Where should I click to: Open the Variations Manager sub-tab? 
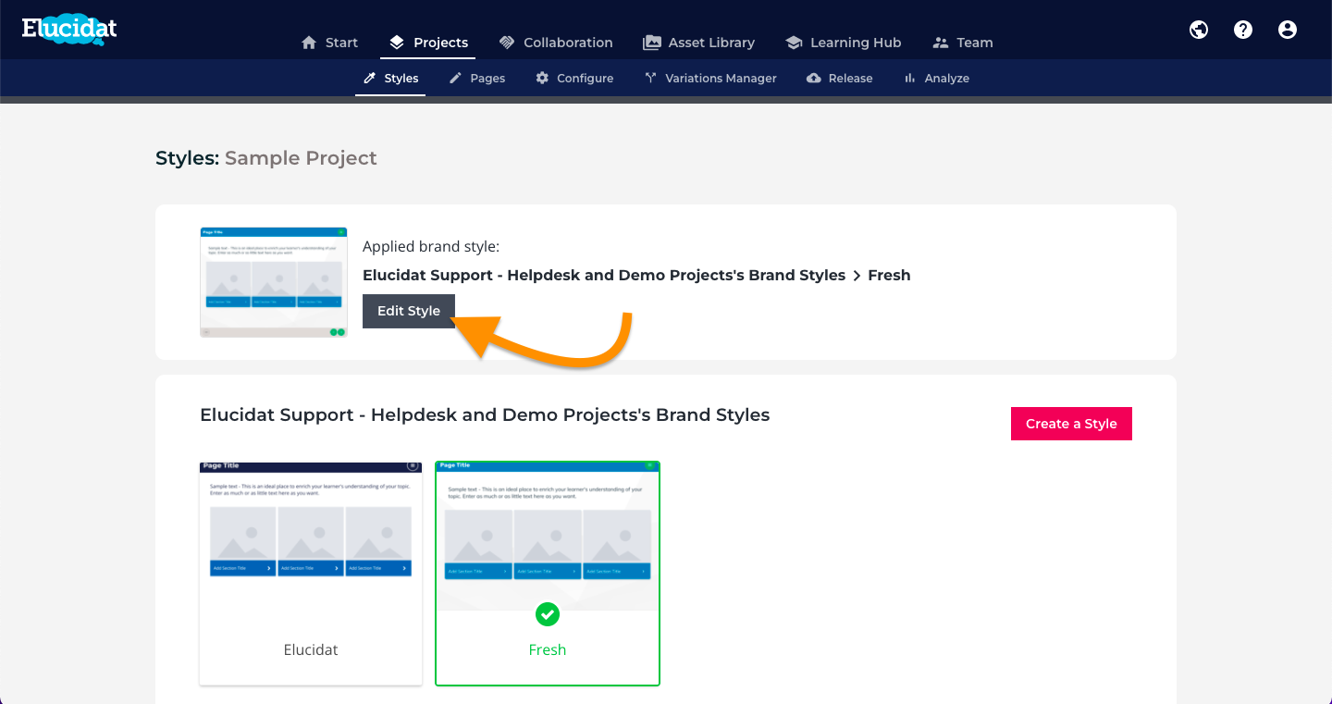tap(710, 79)
